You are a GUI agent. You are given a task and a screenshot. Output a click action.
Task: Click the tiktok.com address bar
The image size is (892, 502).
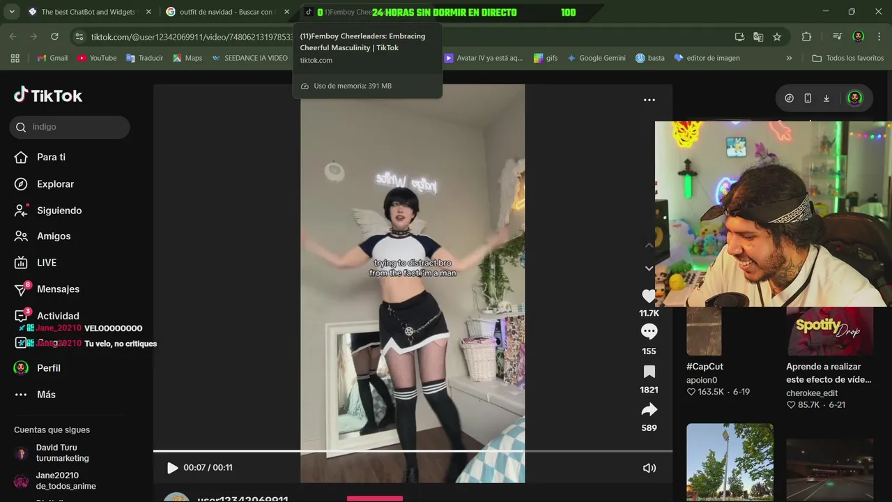(192, 37)
